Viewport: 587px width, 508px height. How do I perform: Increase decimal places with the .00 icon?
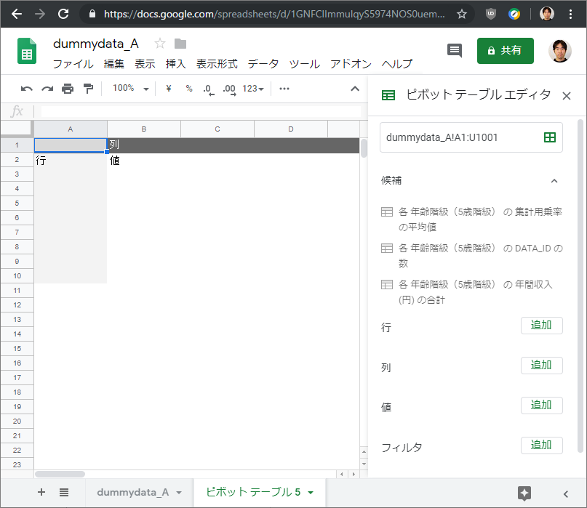[x=228, y=88]
